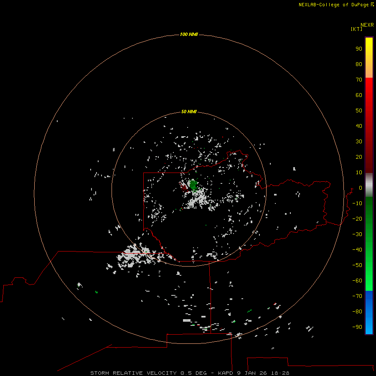Screen dimensions: 376x376
Task: Click the 30 value on velocity scale
Action: tap(359, 142)
